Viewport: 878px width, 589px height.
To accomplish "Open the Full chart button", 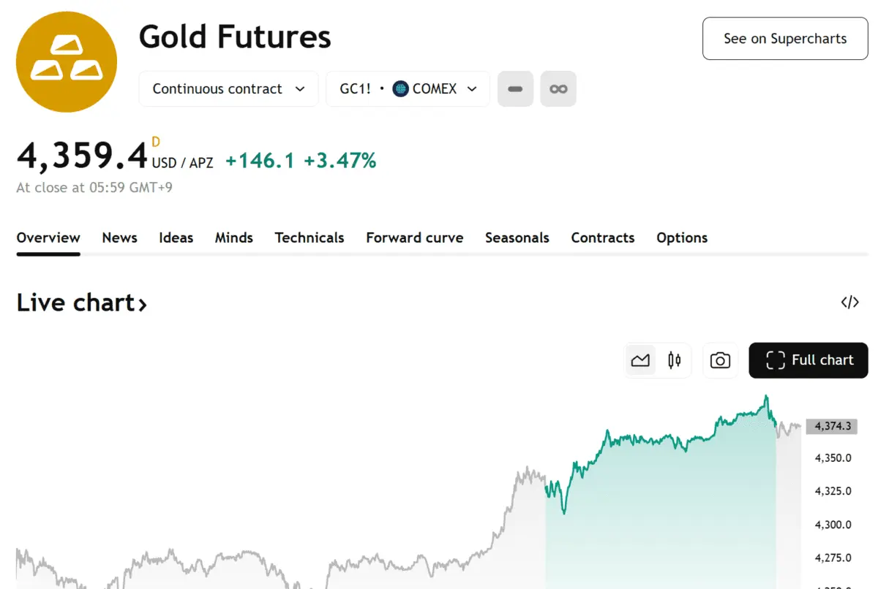I will 808,360.
